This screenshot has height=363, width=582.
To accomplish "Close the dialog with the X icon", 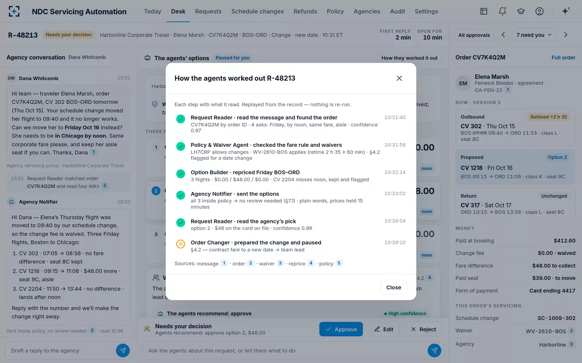I will [399, 78].
